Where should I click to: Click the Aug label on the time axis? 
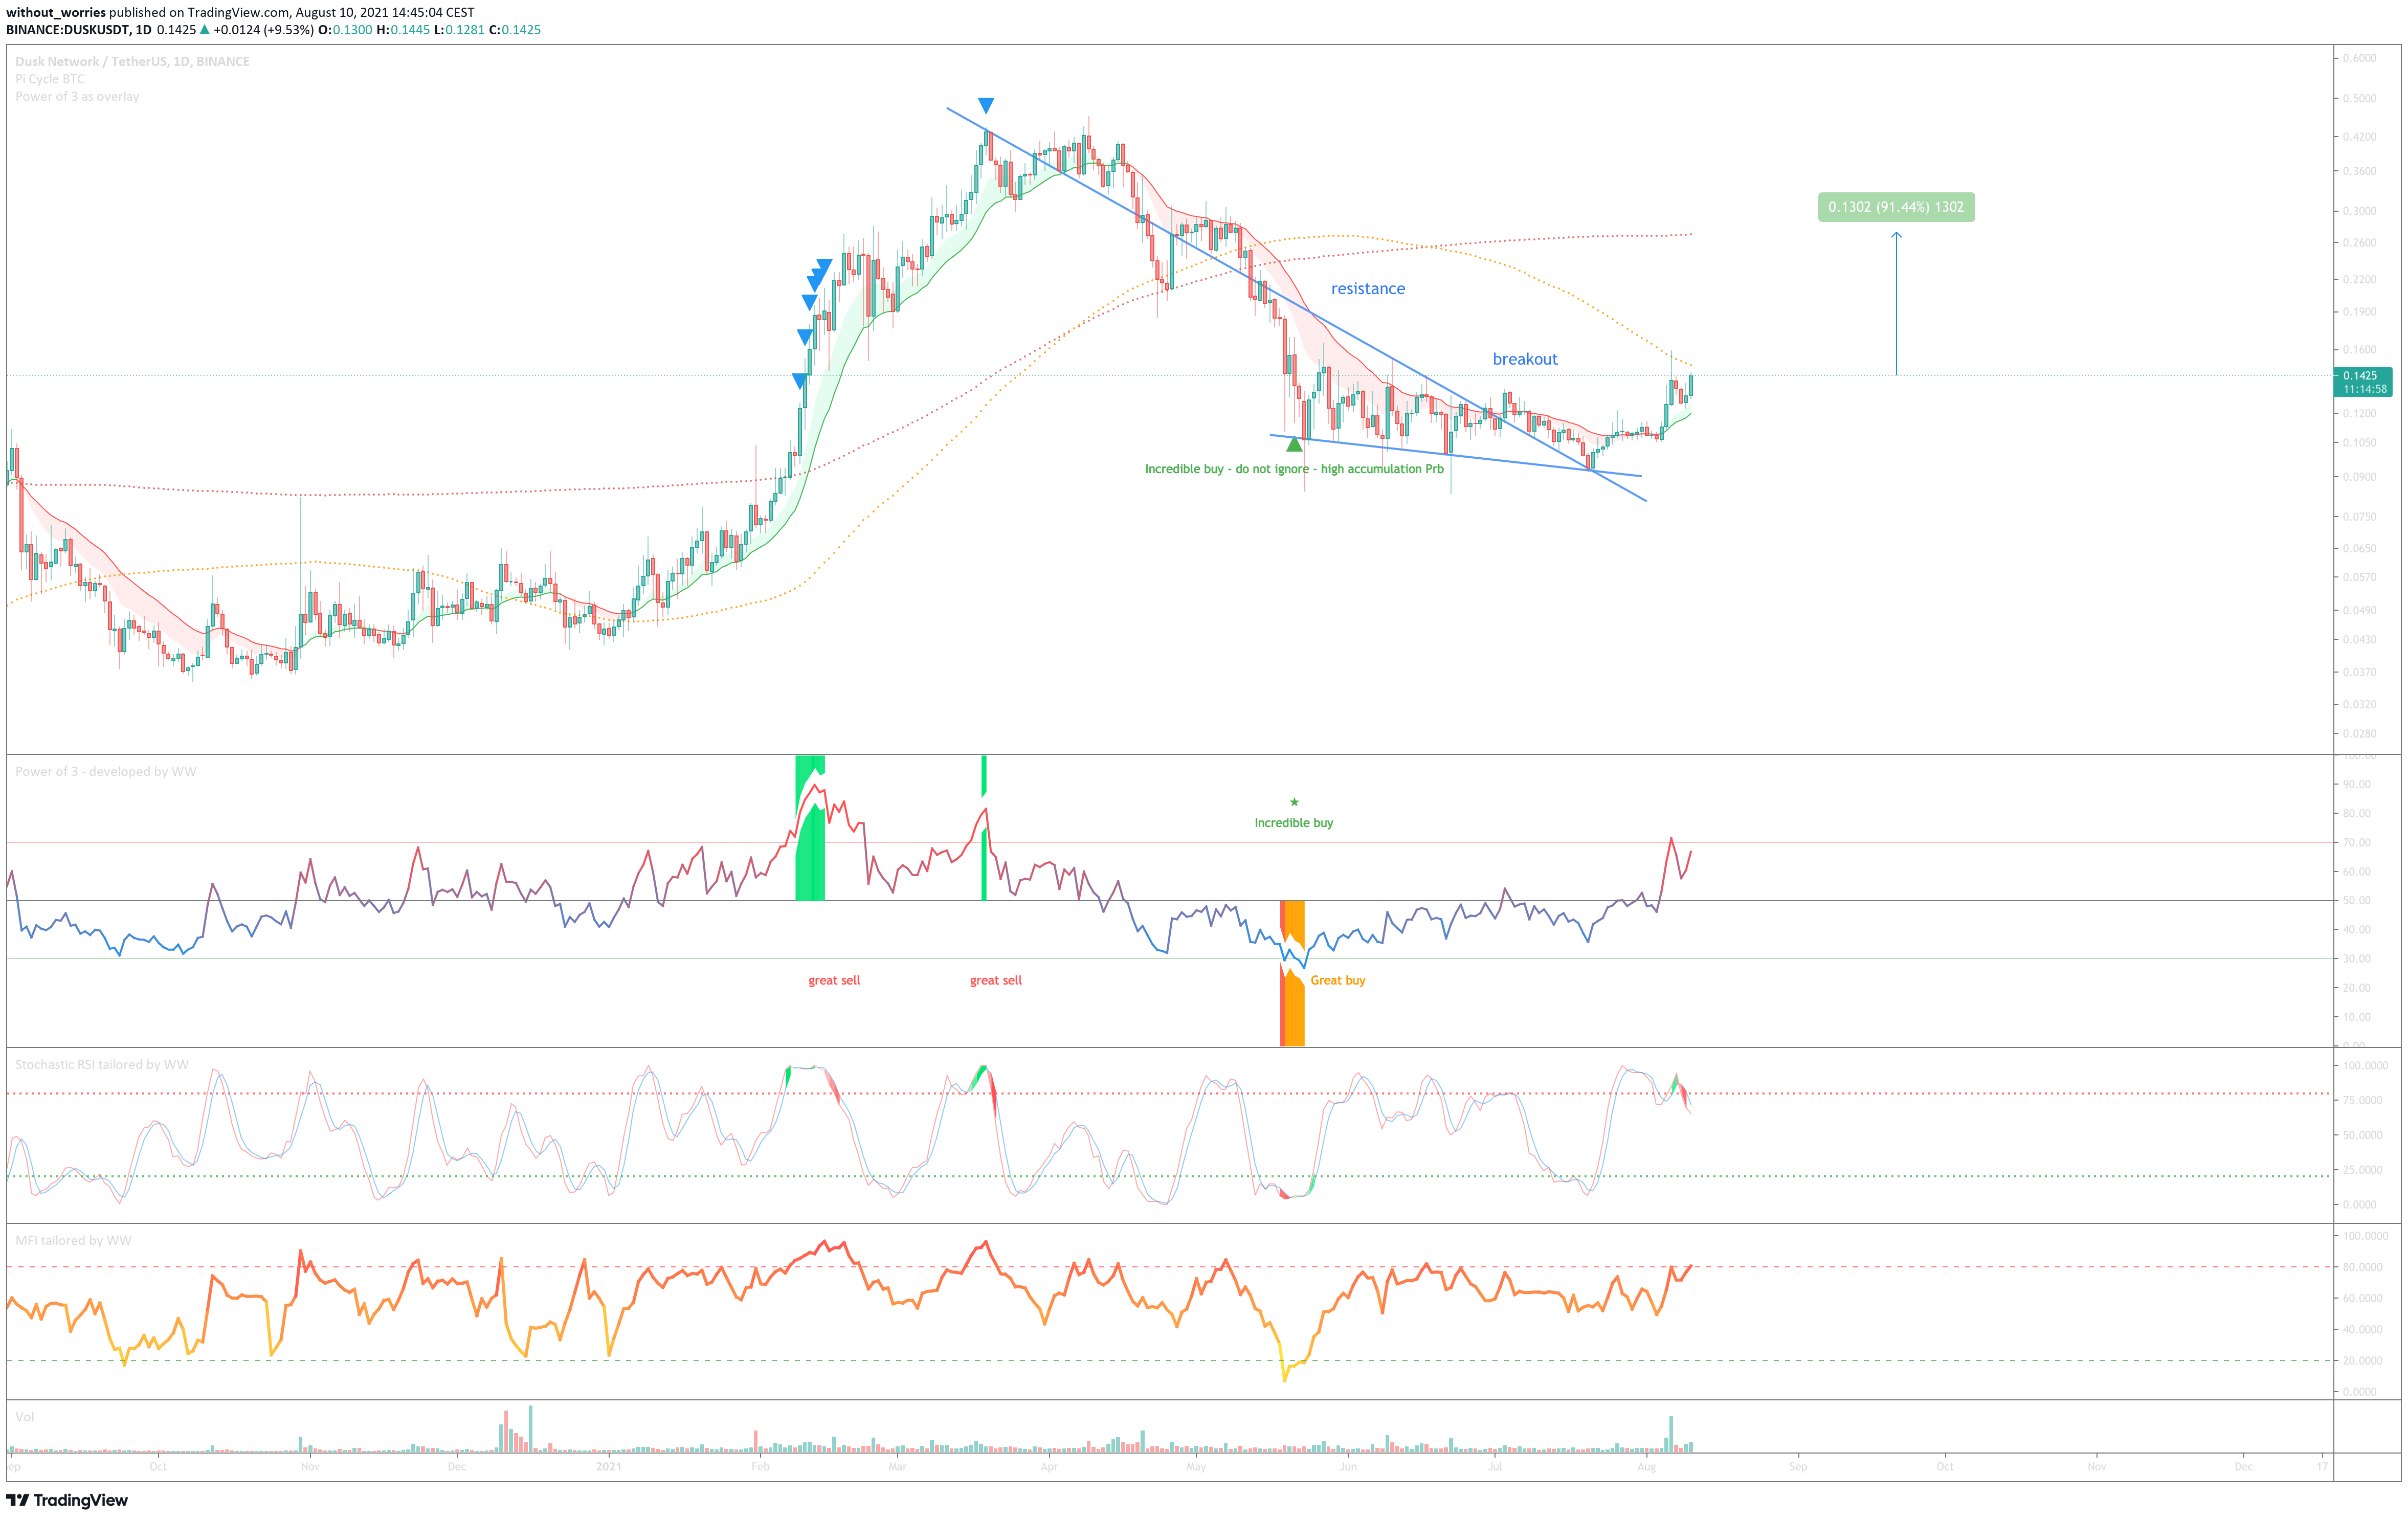(1647, 1467)
